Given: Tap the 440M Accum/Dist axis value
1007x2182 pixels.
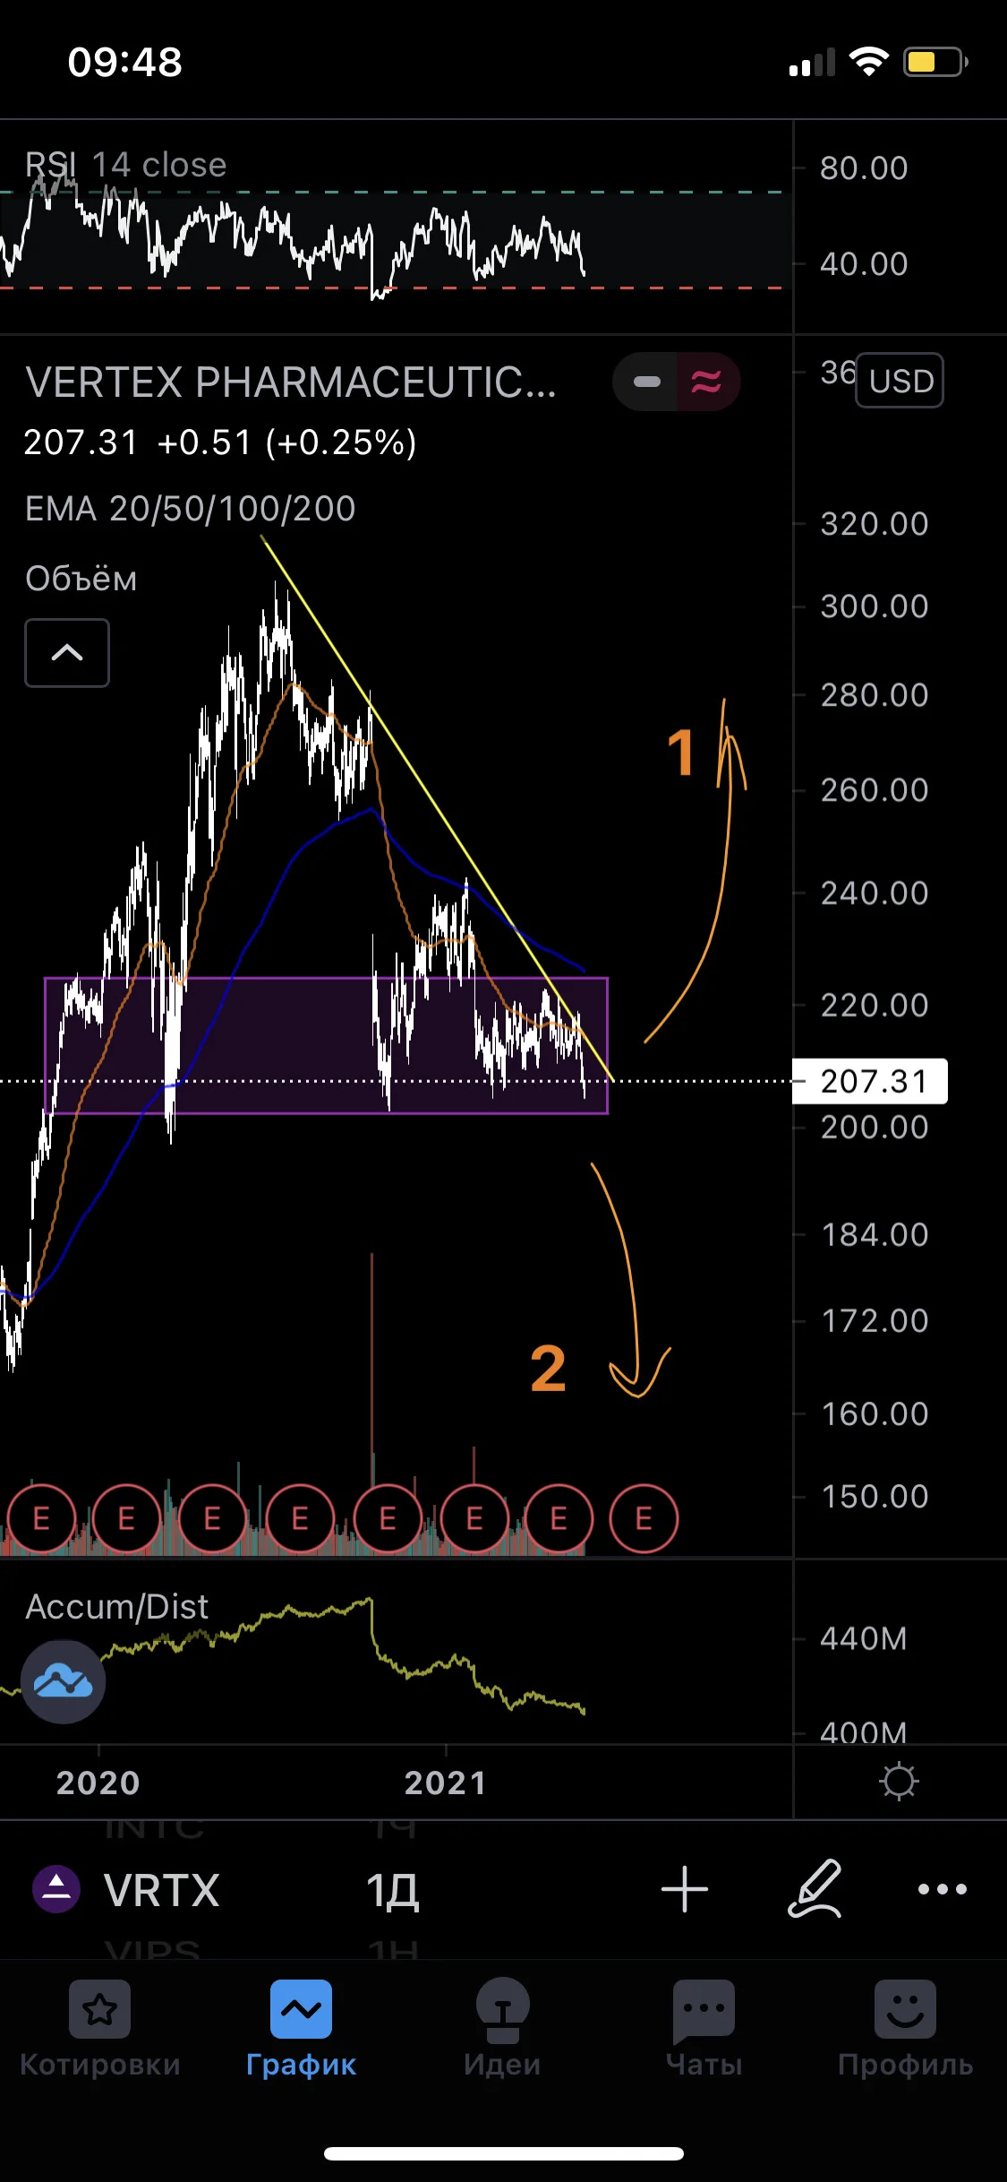Looking at the screenshot, I should tap(863, 1638).
